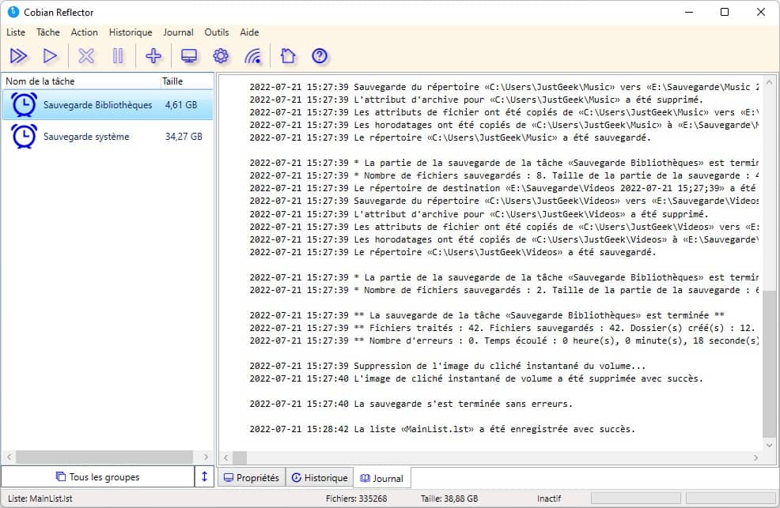Sort by Taille column header
Screen dimensions: 780x508
pos(186,81)
